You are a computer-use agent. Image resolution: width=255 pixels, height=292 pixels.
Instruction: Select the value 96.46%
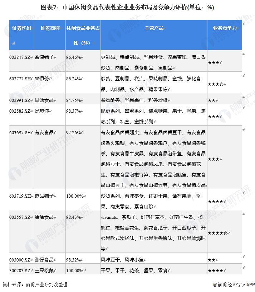click(74, 57)
